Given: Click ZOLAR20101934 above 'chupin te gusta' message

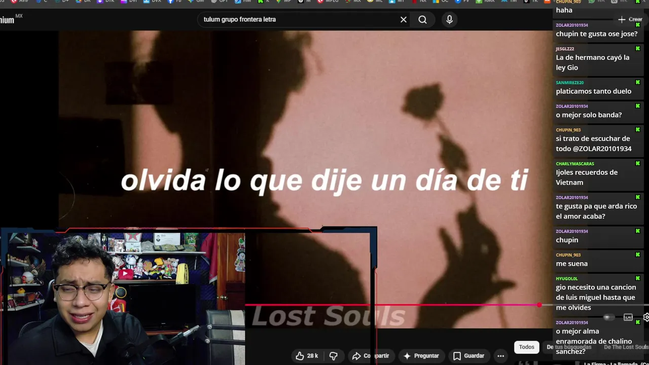Looking at the screenshot, I should (x=572, y=25).
